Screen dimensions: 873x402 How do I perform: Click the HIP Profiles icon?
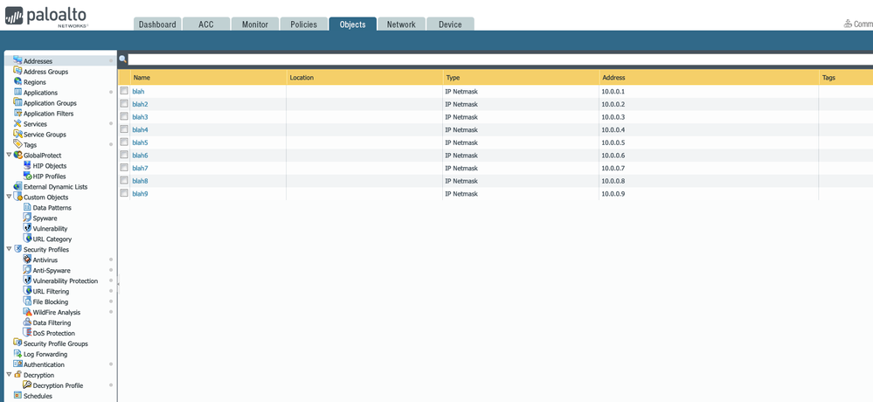click(27, 176)
